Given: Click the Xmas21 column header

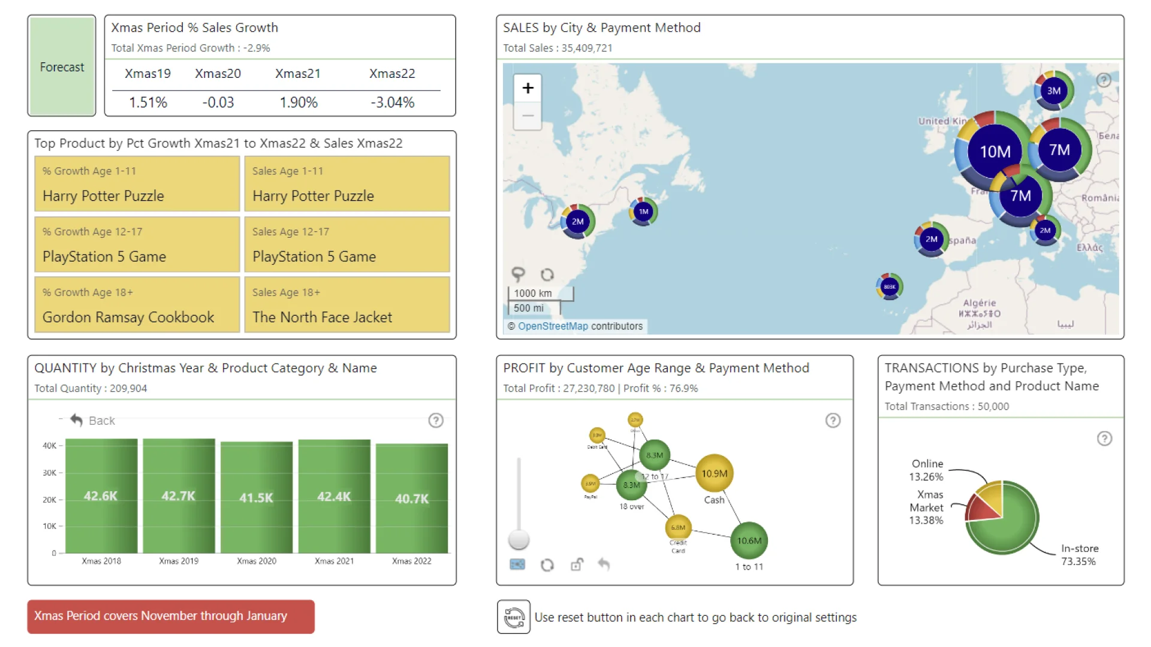Looking at the screenshot, I should pyautogui.click(x=298, y=74).
